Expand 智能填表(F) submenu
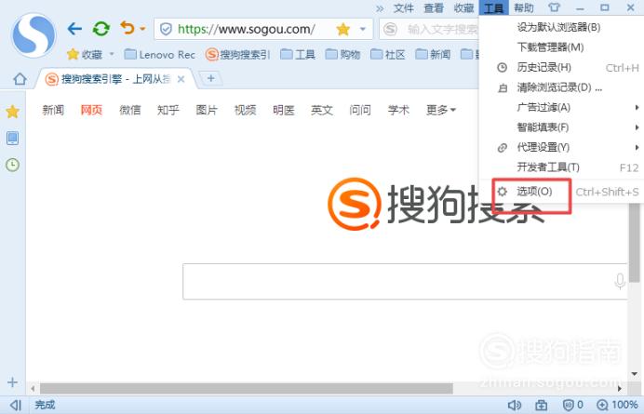 tap(561, 127)
